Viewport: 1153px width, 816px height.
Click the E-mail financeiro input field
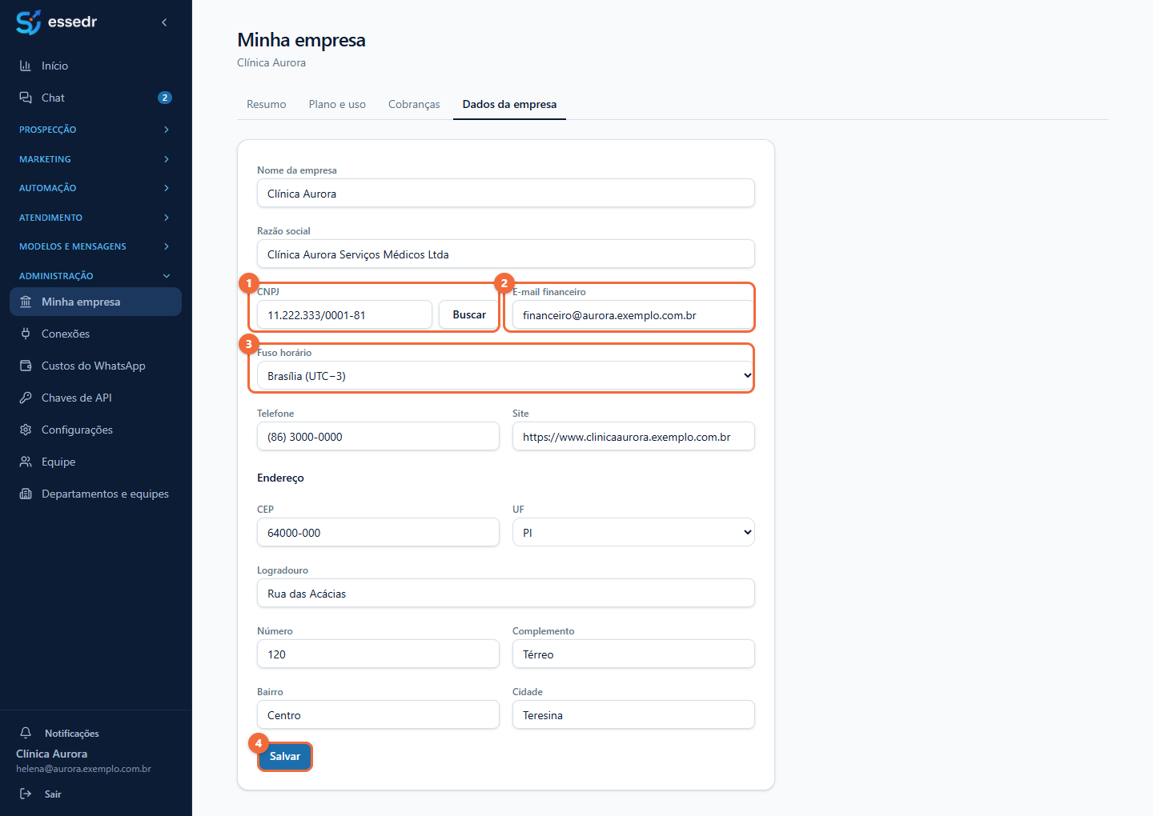(x=633, y=314)
